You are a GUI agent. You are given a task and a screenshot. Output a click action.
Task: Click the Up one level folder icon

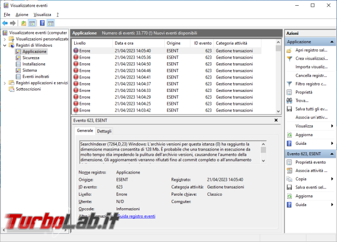coord(24,23)
